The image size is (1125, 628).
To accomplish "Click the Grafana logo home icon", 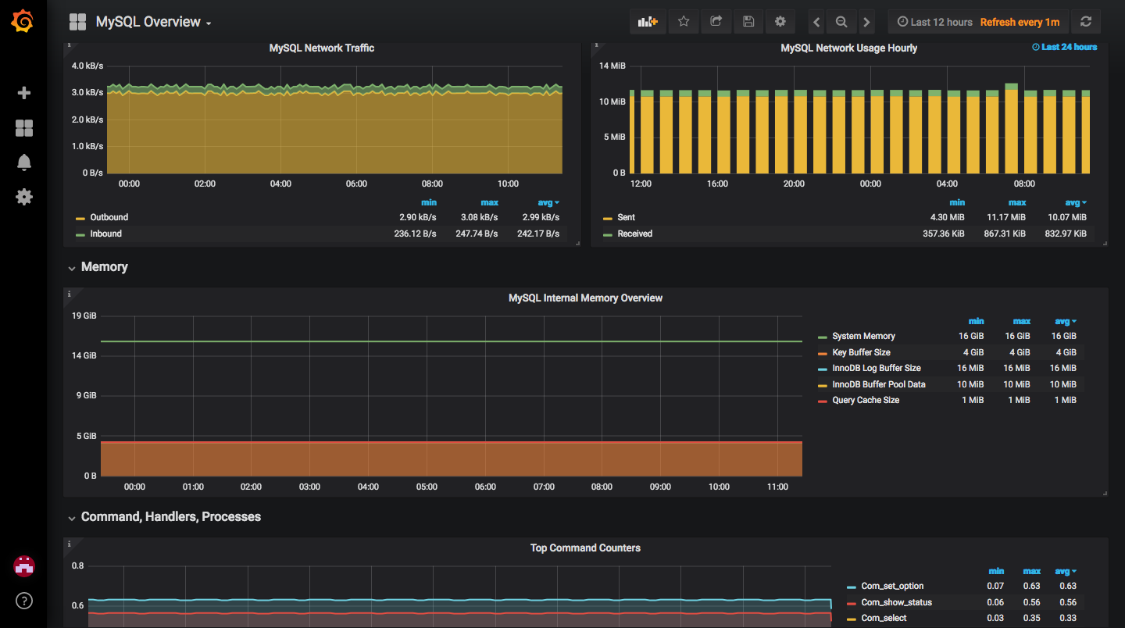I will click(x=23, y=22).
